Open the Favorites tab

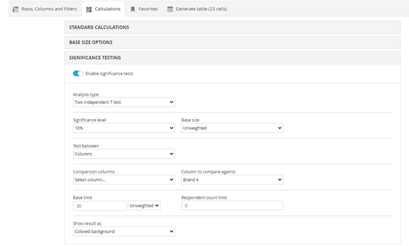tap(144, 9)
